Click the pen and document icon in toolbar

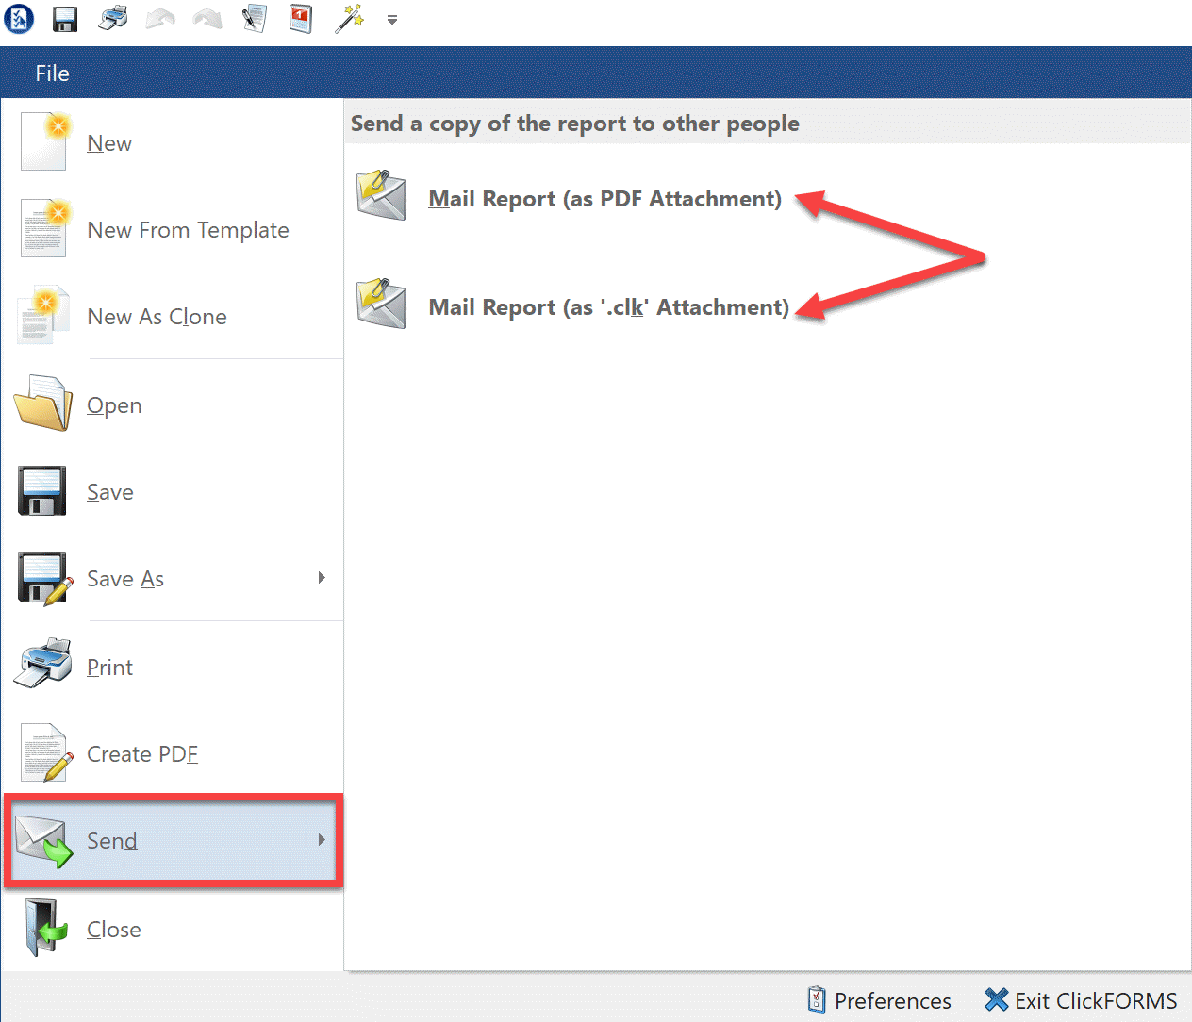255,18
